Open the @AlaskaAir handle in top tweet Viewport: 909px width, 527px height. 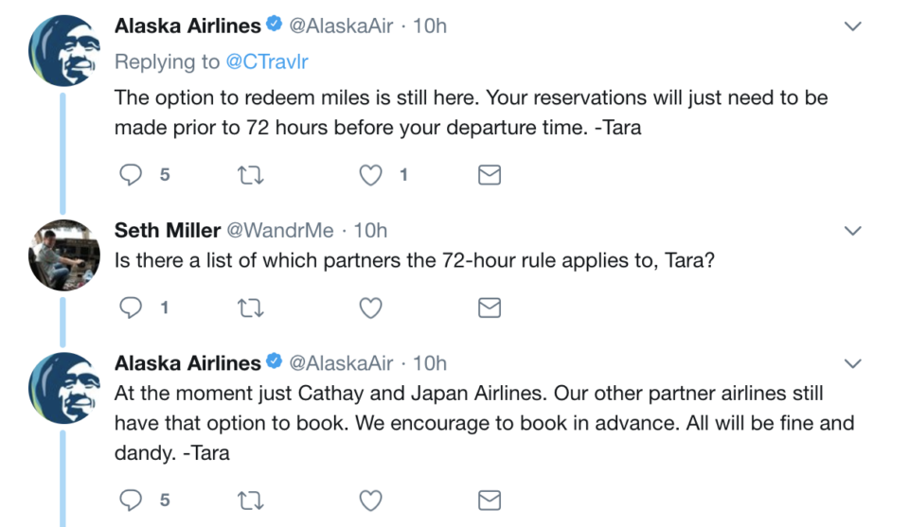(341, 26)
